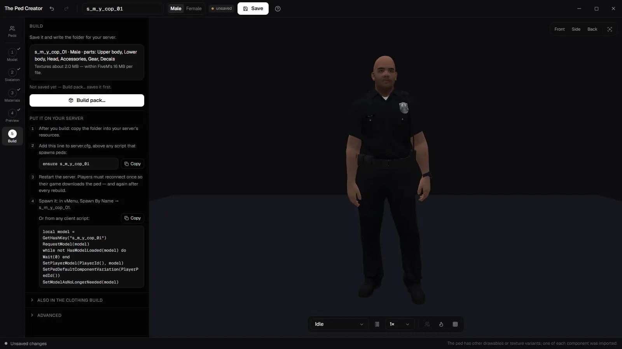Switch viewport to Side view
The width and height of the screenshot is (622, 349).
pos(576,29)
